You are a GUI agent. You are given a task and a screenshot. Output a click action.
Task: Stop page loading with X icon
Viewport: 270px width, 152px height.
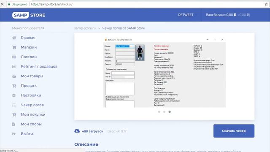tap(2, 4)
